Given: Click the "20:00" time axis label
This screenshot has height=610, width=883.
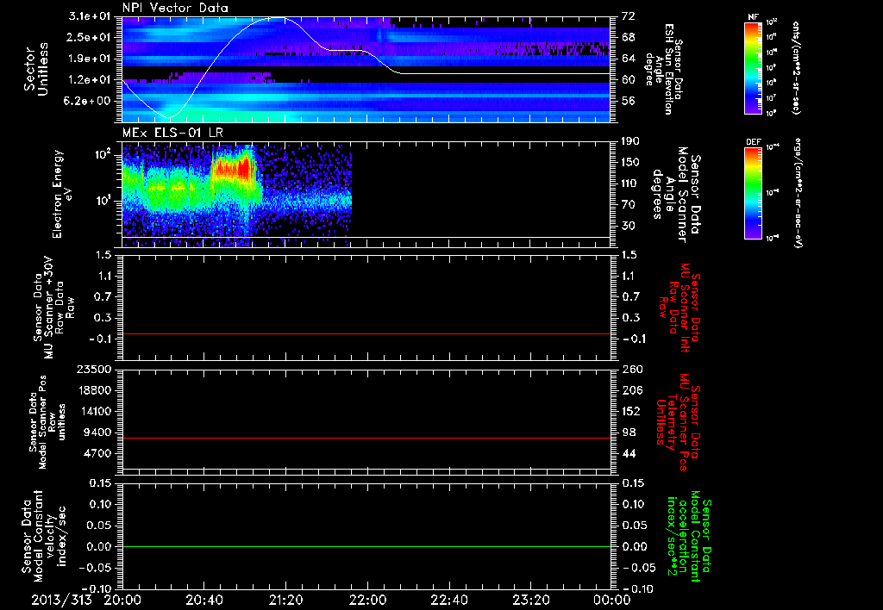Looking at the screenshot, I should click(122, 600).
